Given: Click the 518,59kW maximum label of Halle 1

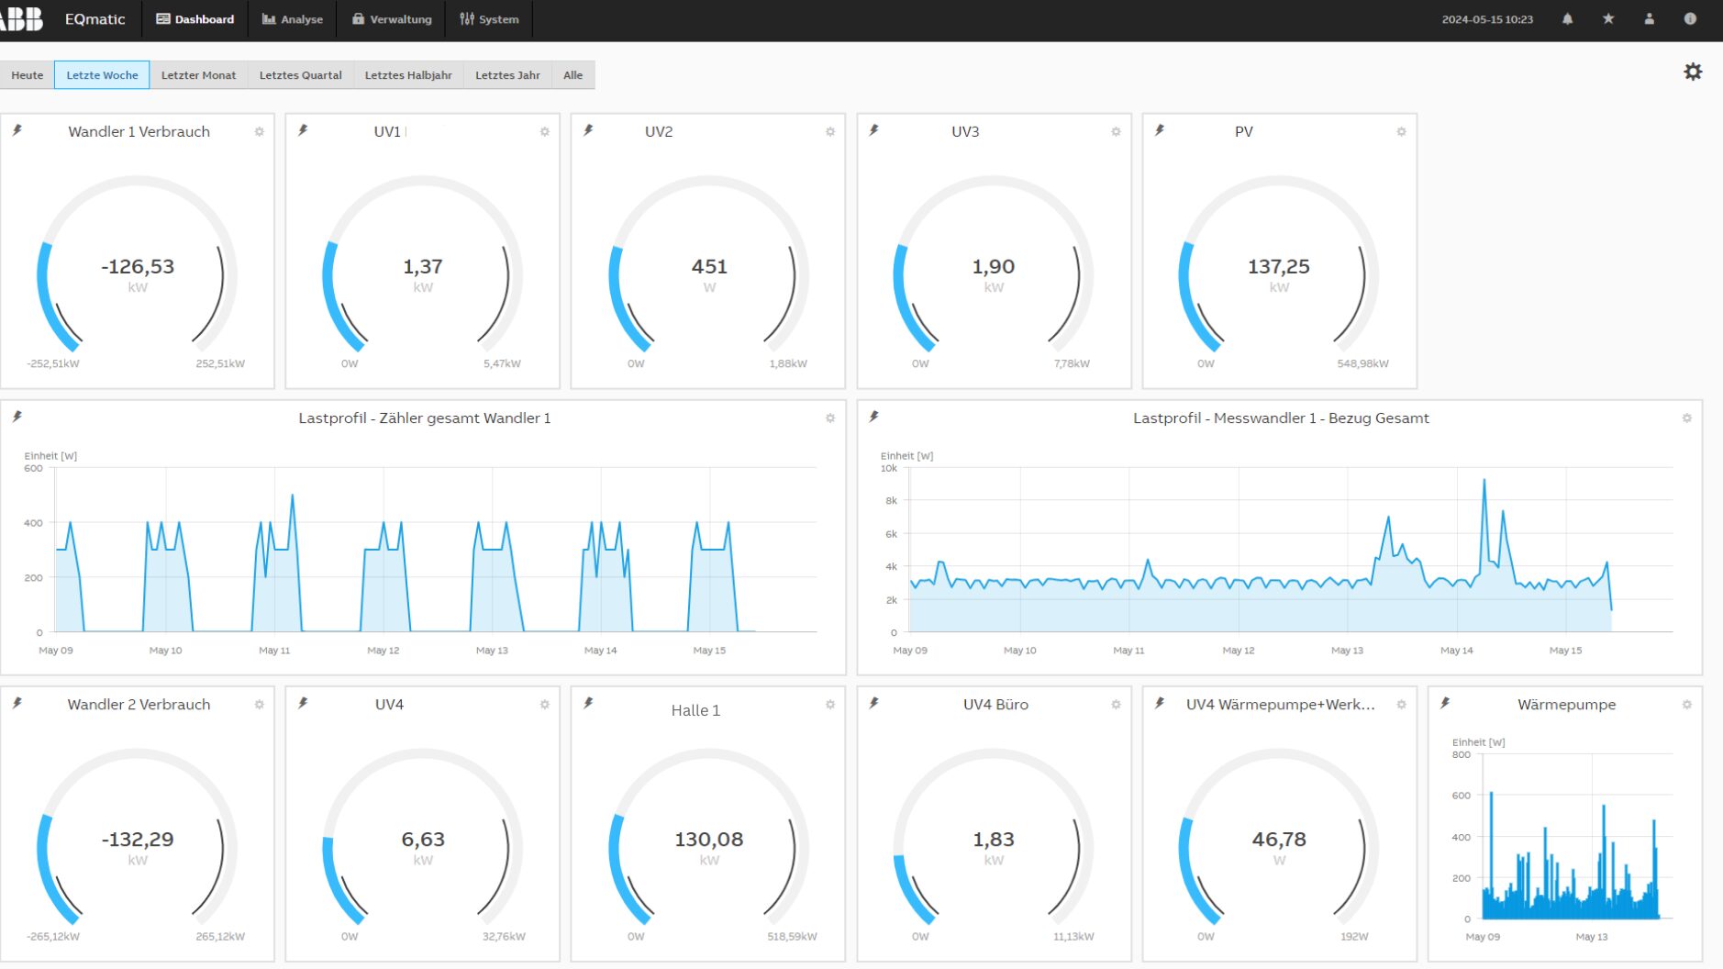Looking at the screenshot, I should click(x=792, y=936).
